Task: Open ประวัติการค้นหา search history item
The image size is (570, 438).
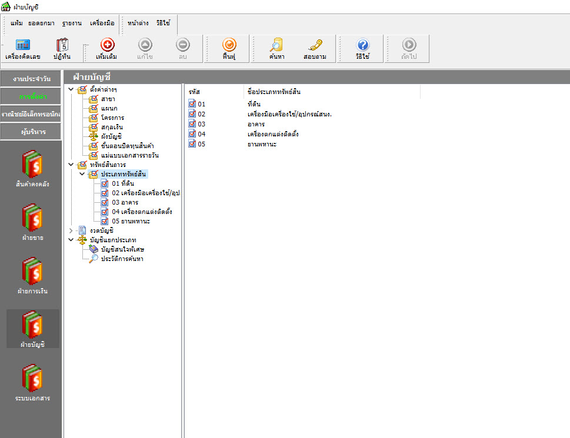Action: (x=122, y=259)
